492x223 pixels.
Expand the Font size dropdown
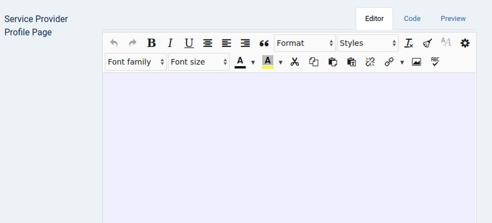click(198, 62)
